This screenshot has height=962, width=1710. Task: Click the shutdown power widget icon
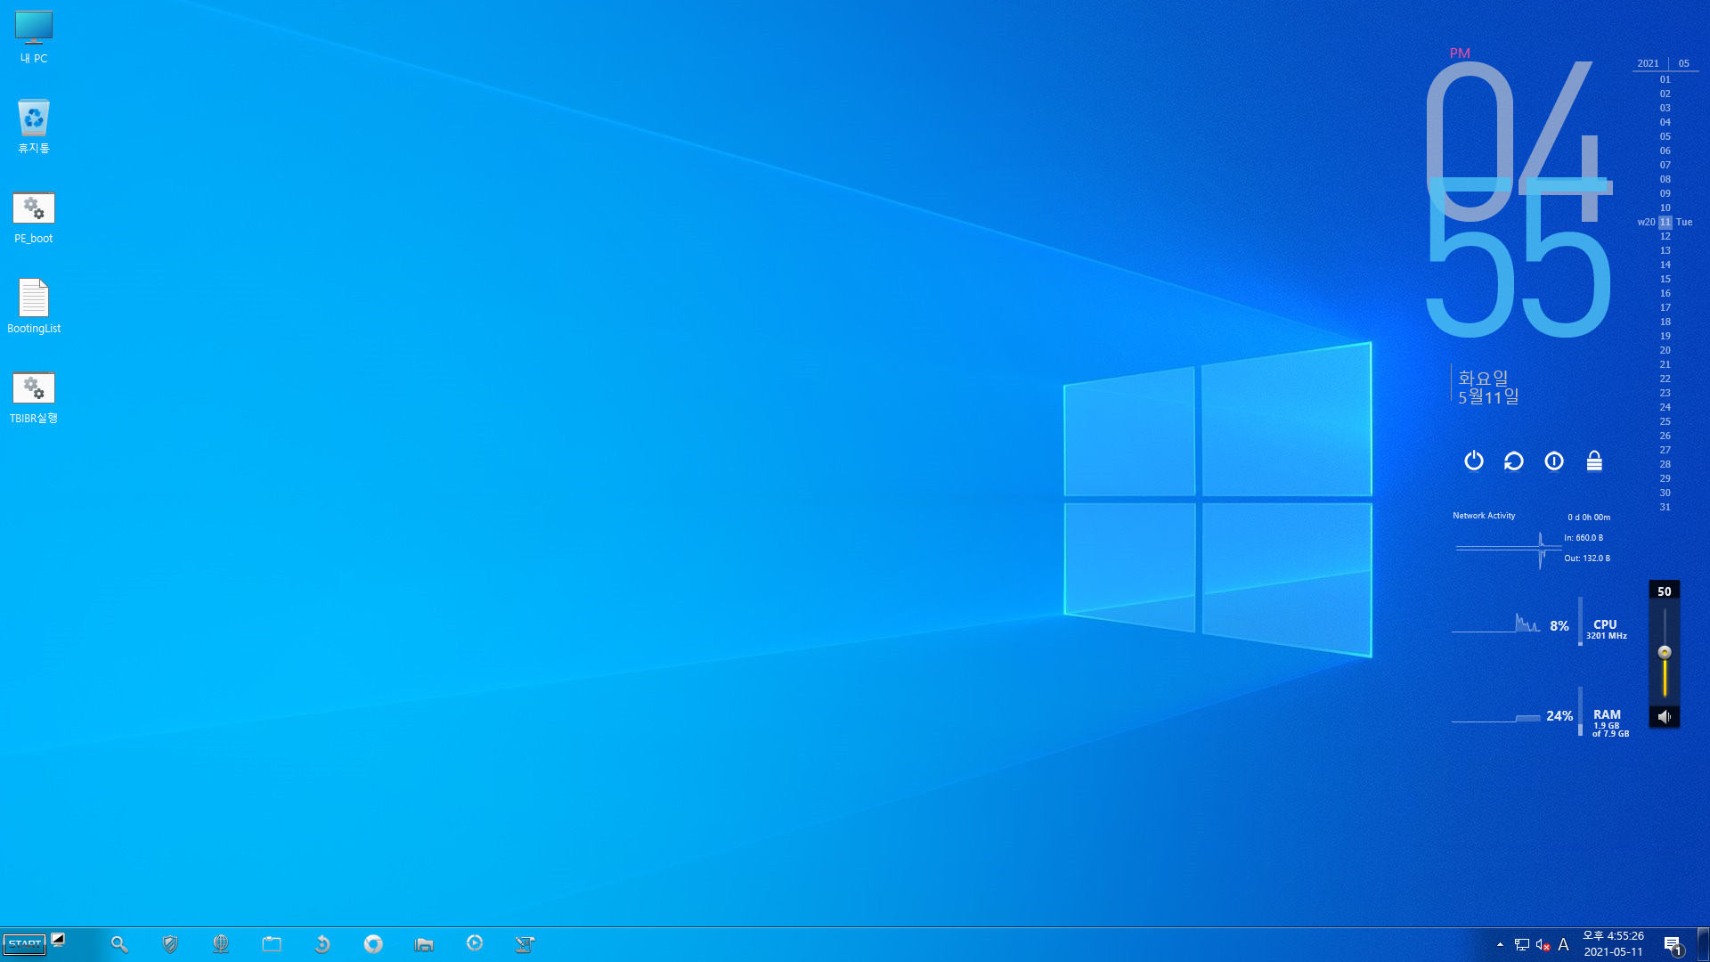(1474, 461)
